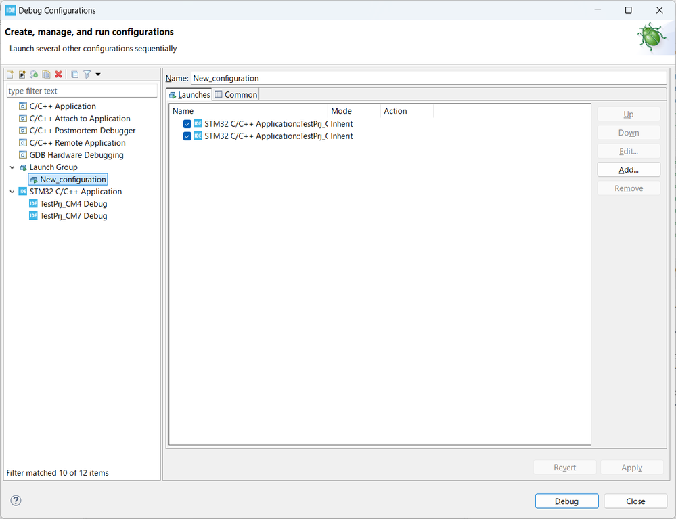Click the Up button

pos(629,115)
